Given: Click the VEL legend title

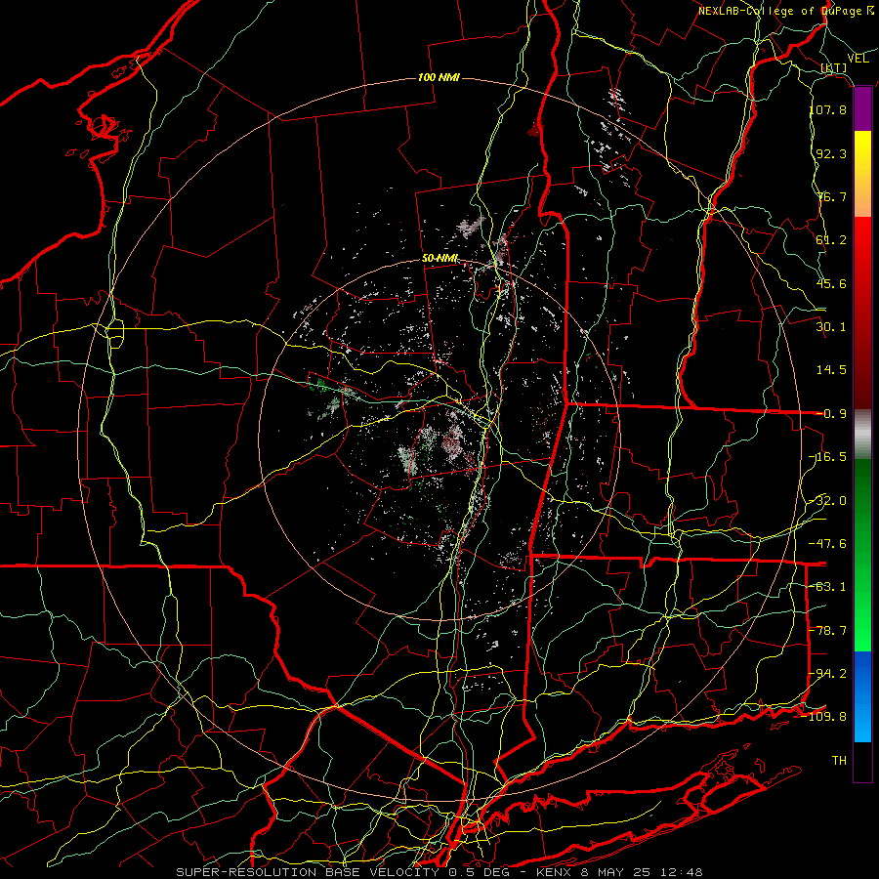Looking at the screenshot, I should click(x=858, y=59).
